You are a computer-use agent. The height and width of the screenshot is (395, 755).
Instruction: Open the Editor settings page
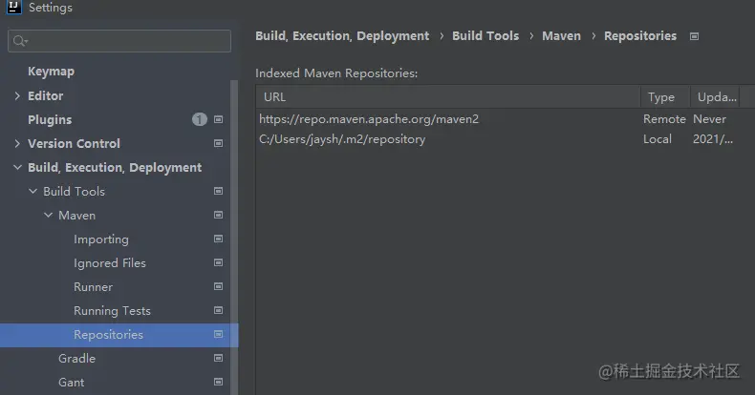coord(45,95)
